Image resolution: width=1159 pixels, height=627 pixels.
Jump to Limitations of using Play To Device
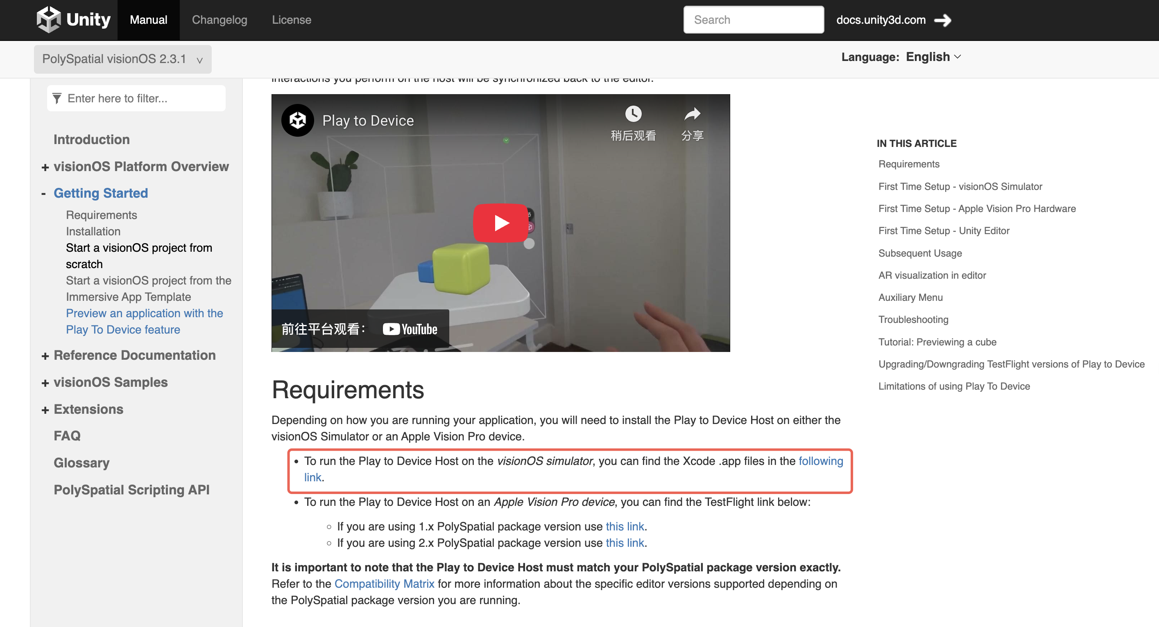[x=954, y=386]
